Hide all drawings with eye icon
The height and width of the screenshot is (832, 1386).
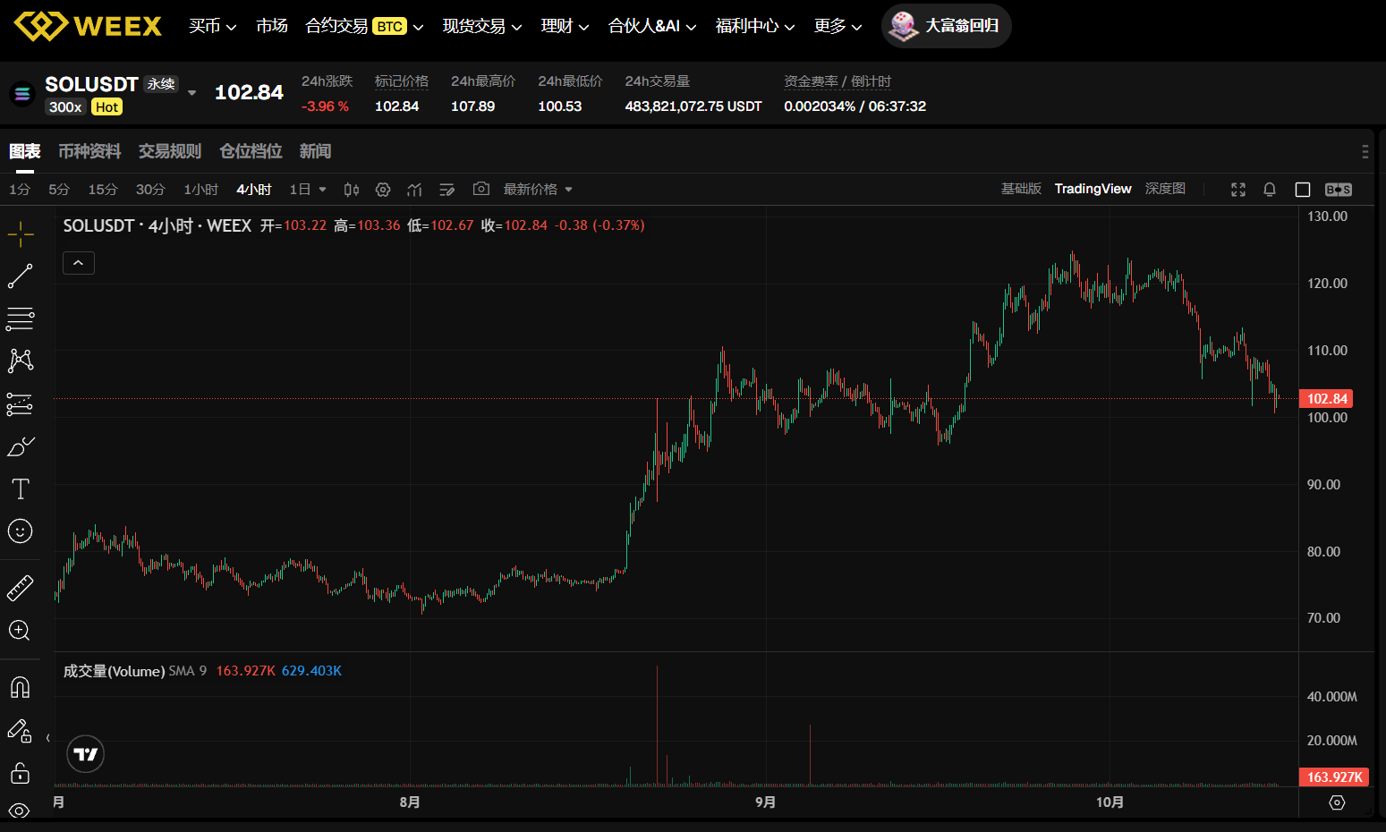click(x=20, y=811)
